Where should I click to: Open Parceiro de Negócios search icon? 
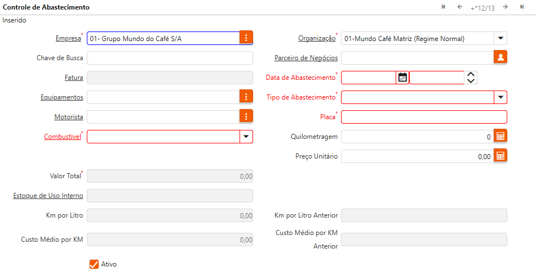500,57
